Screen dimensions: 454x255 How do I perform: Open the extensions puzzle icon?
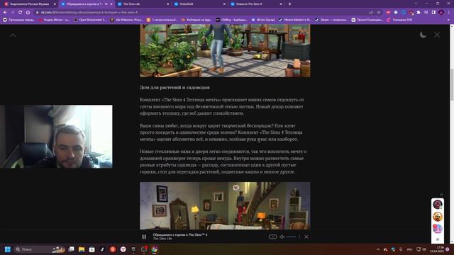[x=419, y=13]
